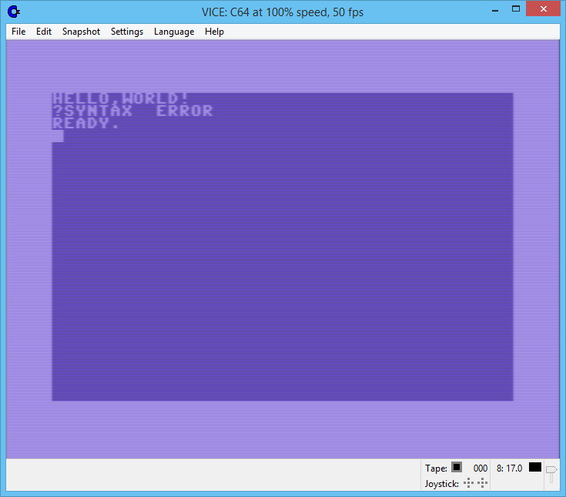The width and height of the screenshot is (566, 497).
Task: Click the tape stop status icon
Action: point(457,467)
